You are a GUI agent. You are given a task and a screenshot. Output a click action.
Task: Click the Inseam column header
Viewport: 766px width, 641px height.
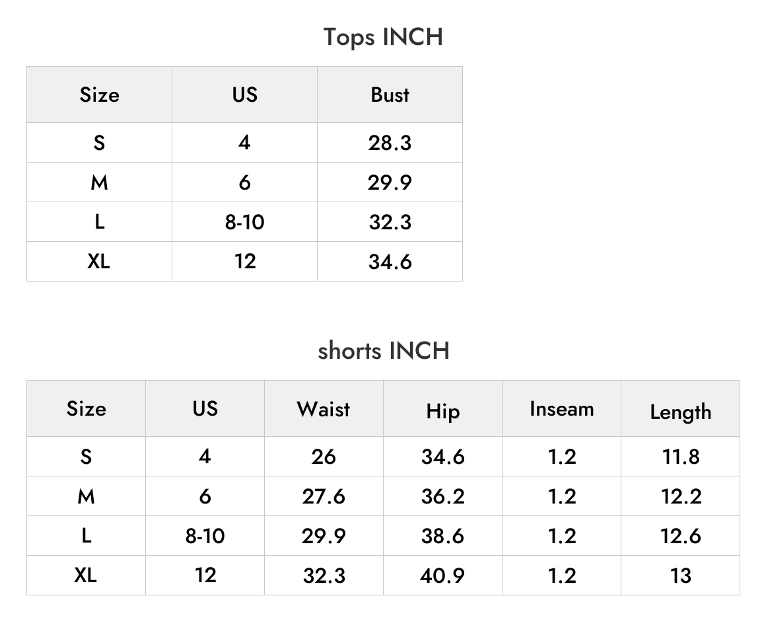[562, 409]
